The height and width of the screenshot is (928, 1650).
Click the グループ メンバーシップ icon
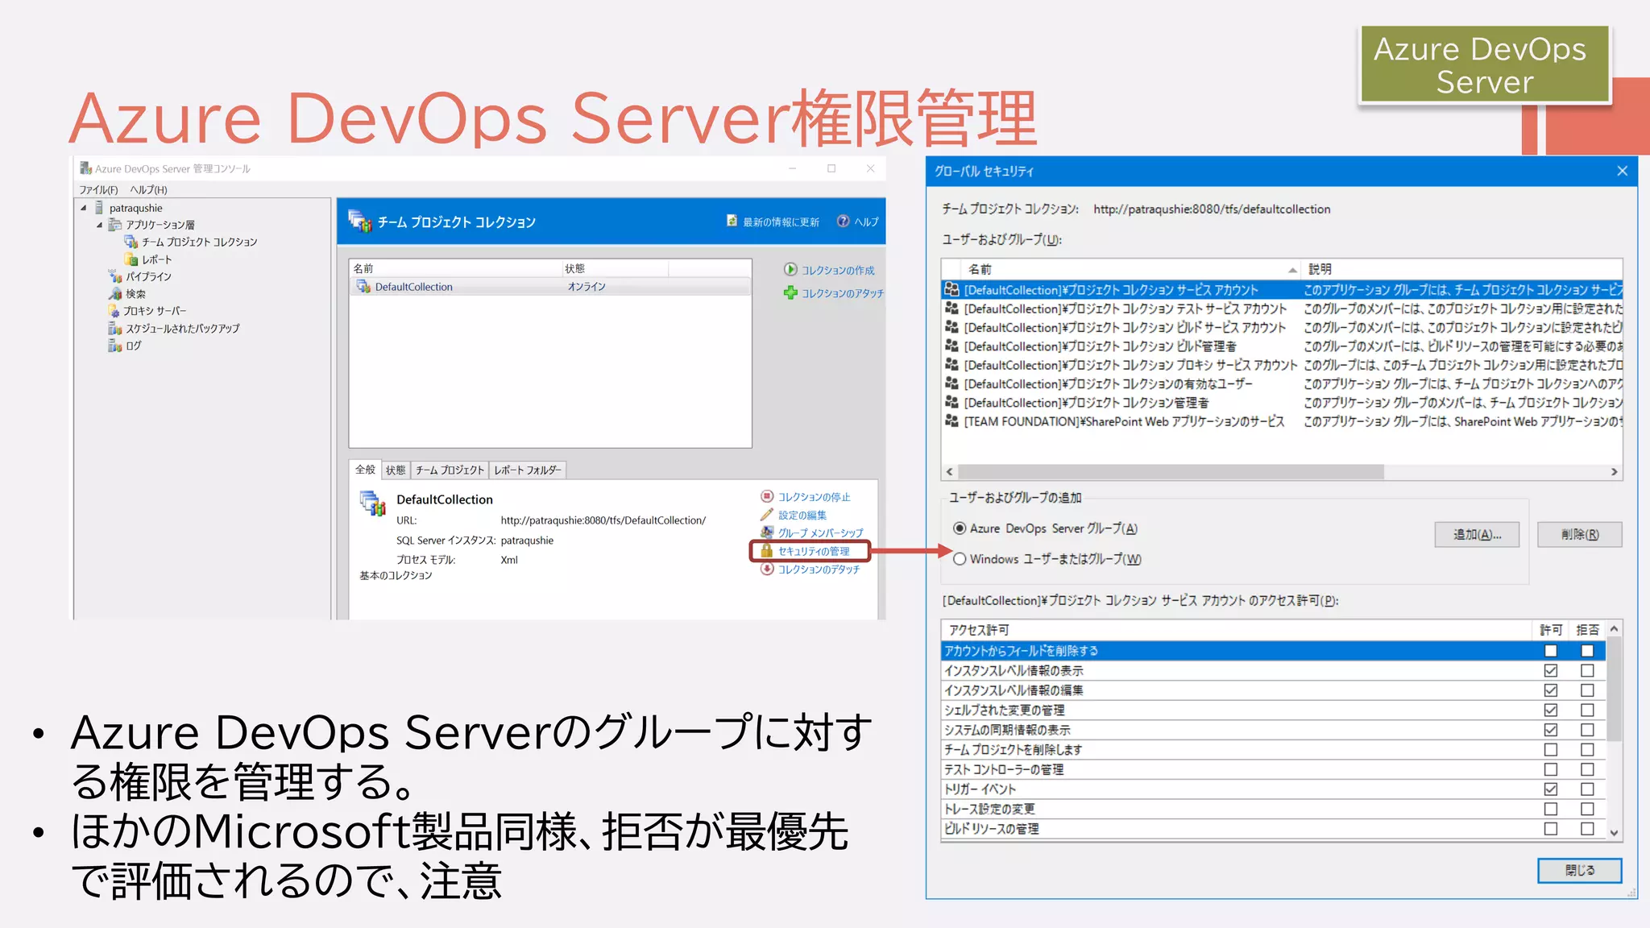[x=767, y=532]
